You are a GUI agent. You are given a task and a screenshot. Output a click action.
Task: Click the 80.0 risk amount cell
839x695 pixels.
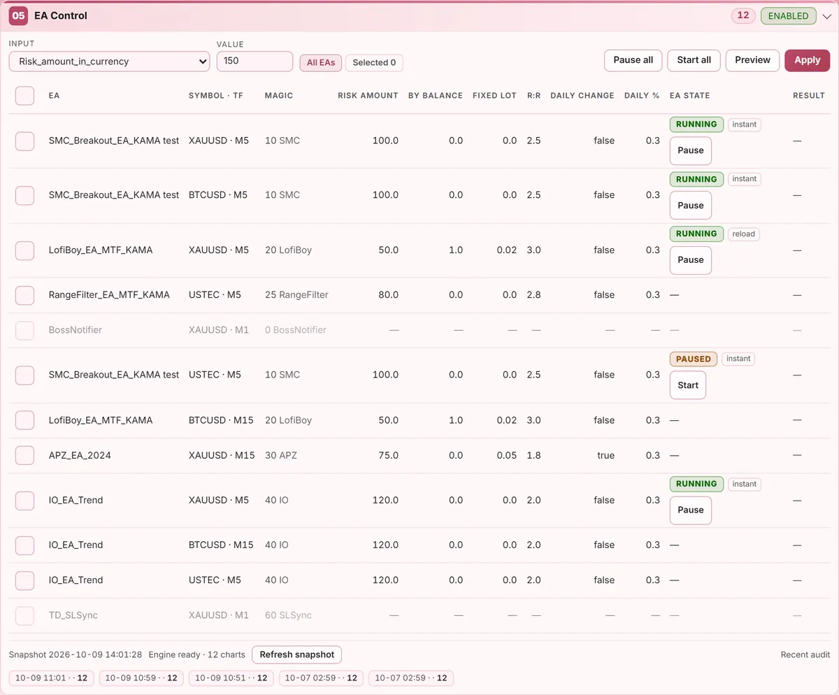click(388, 295)
